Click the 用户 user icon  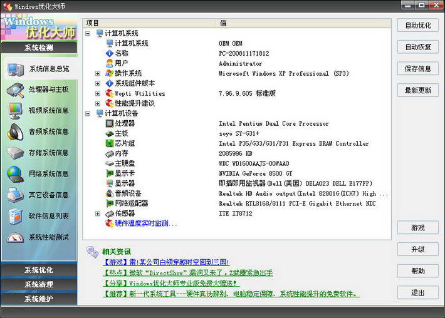[x=110, y=63]
